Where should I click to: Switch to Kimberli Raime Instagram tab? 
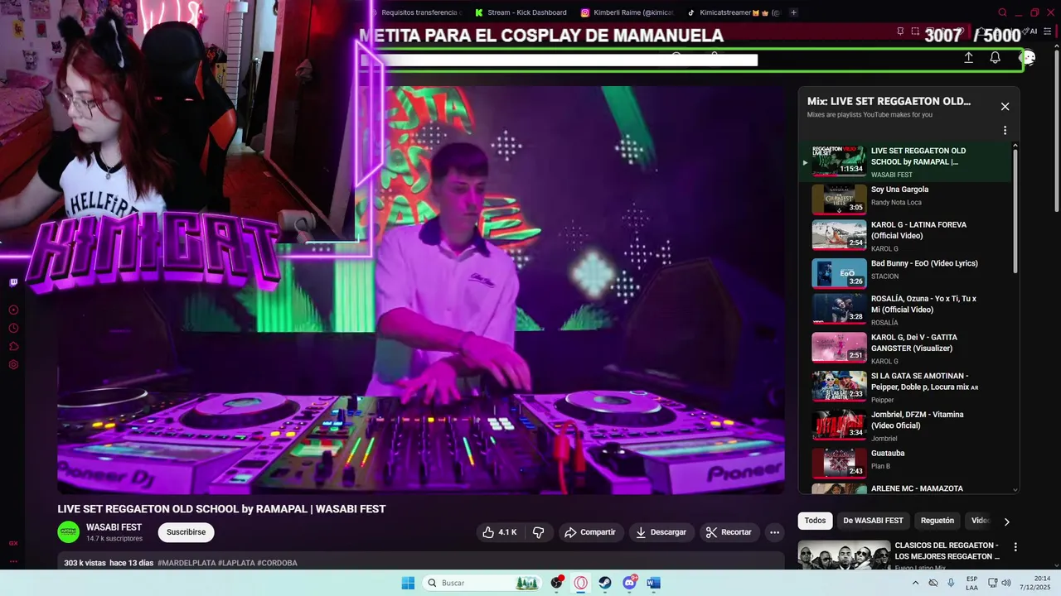[x=627, y=12]
